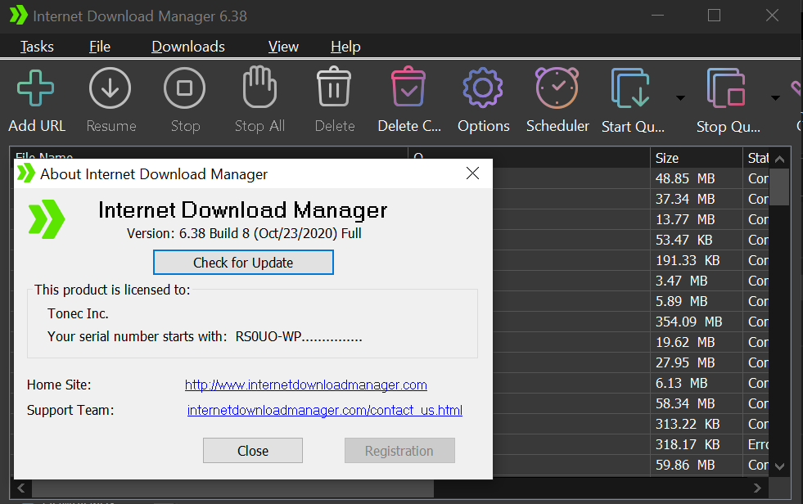Minimize the Internet Download Manager window
This screenshot has width=803, height=504.
657,16
